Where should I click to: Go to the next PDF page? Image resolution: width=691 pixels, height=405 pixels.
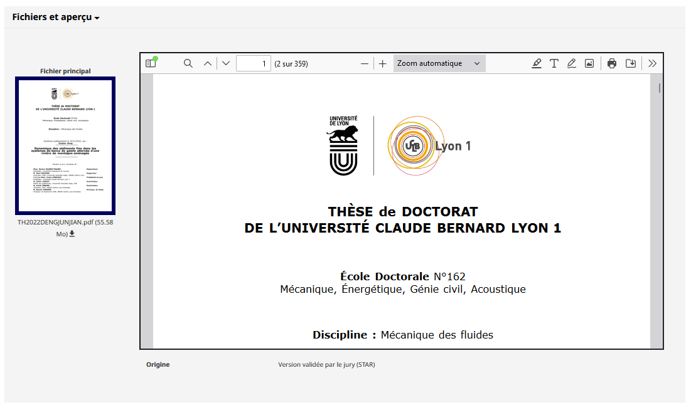pos(226,63)
